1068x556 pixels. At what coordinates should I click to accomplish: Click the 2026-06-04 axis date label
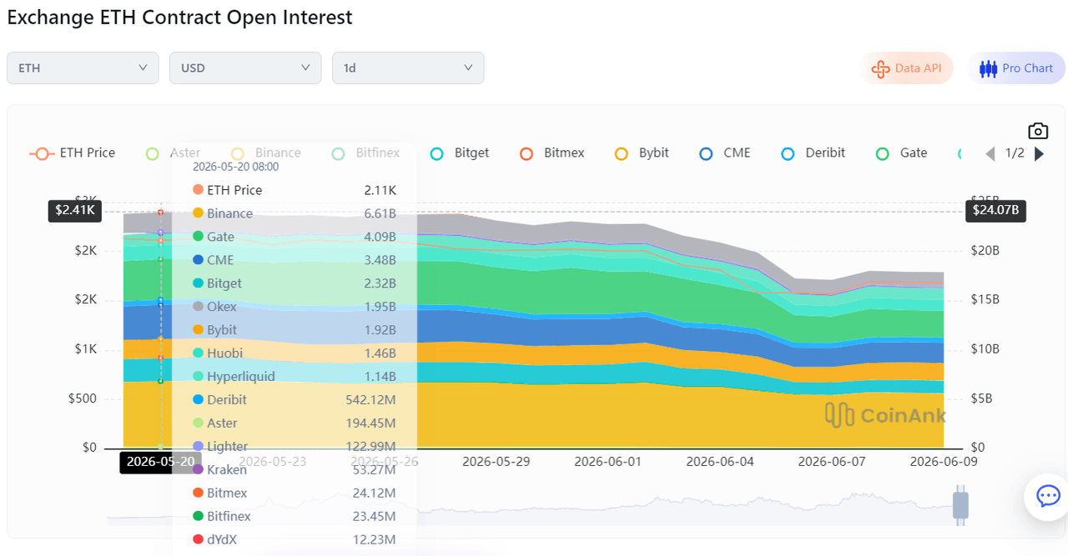tap(719, 461)
